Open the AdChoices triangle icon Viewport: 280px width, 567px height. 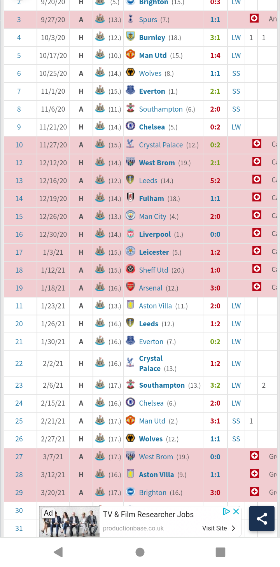[226, 511]
